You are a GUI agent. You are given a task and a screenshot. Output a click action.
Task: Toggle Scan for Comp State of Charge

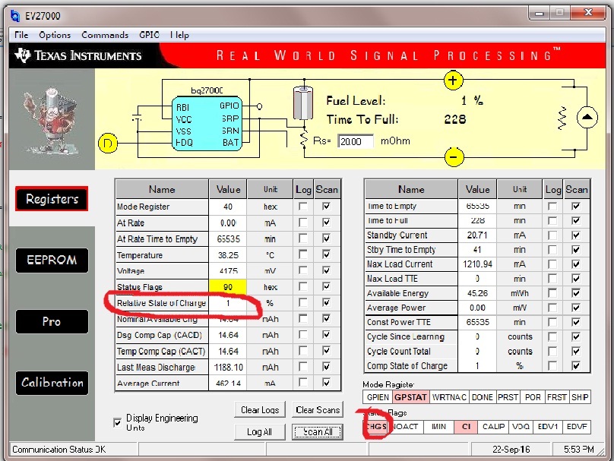tap(576, 365)
